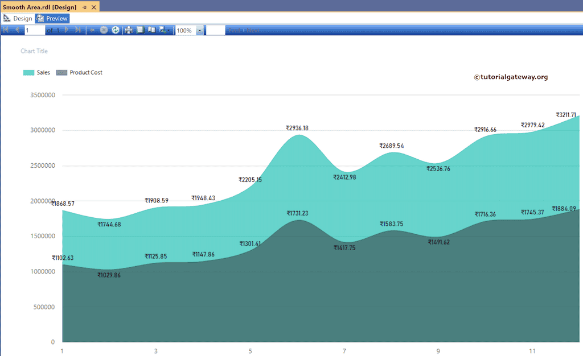Click the ₹1029.86 data label
This screenshot has height=356, width=583.
click(x=109, y=275)
